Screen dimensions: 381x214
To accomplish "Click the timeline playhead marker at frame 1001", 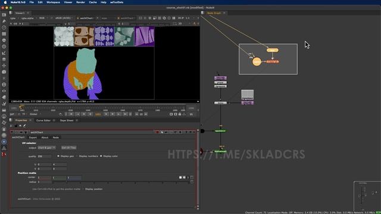I will pyautogui.click(x=21, y=106).
